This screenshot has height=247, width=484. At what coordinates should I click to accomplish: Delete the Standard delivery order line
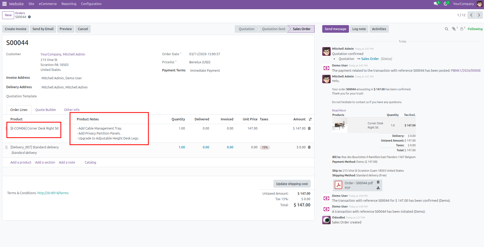pyautogui.click(x=309, y=147)
